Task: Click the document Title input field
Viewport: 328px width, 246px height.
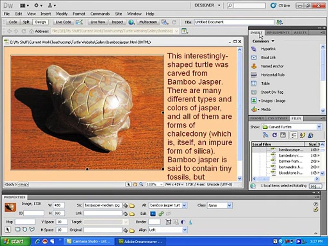Action: coord(234,22)
